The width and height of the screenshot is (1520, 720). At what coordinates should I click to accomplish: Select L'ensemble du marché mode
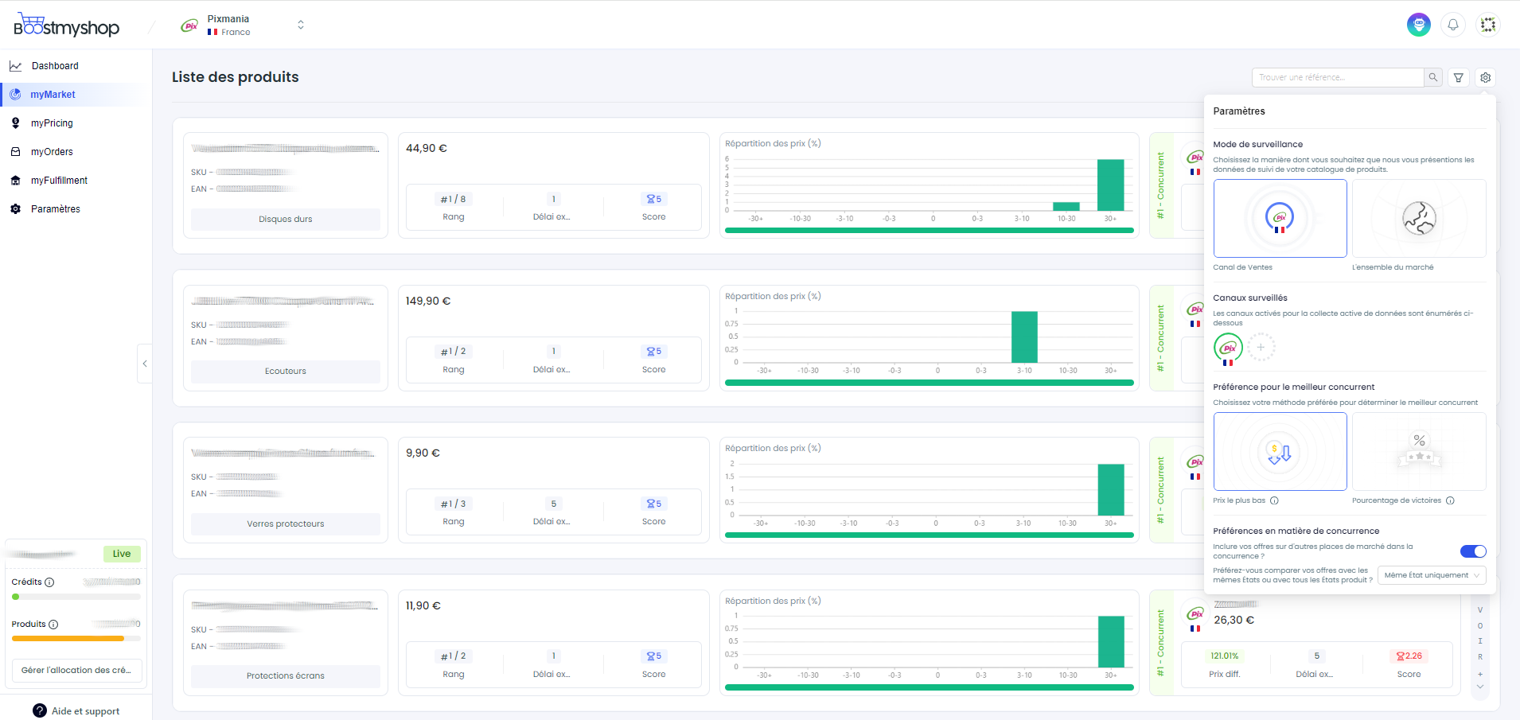pos(1418,218)
